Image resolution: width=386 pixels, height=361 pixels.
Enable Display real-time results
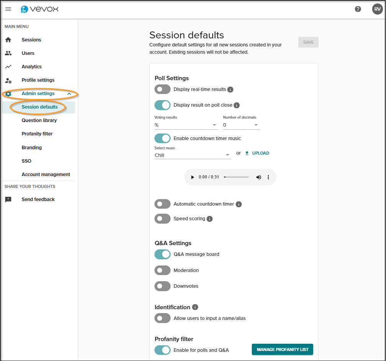pos(162,89)
